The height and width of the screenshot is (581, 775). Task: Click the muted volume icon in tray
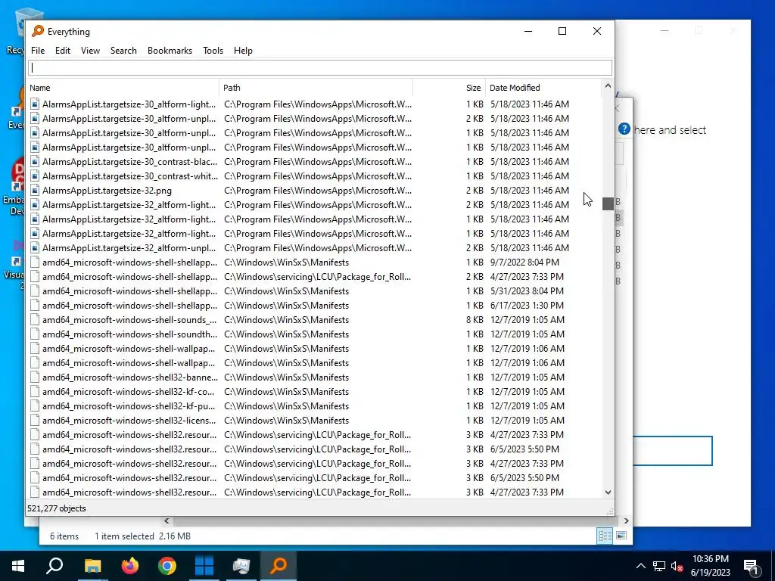(x=677, y=566)
